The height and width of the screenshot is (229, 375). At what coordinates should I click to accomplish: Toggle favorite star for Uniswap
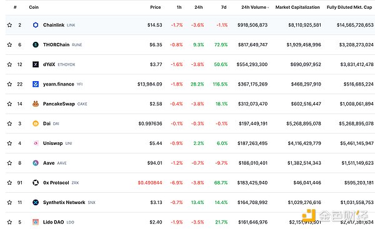pos(9,144)
